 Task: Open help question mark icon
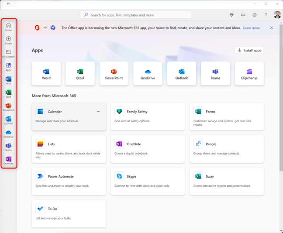(266, 15)
